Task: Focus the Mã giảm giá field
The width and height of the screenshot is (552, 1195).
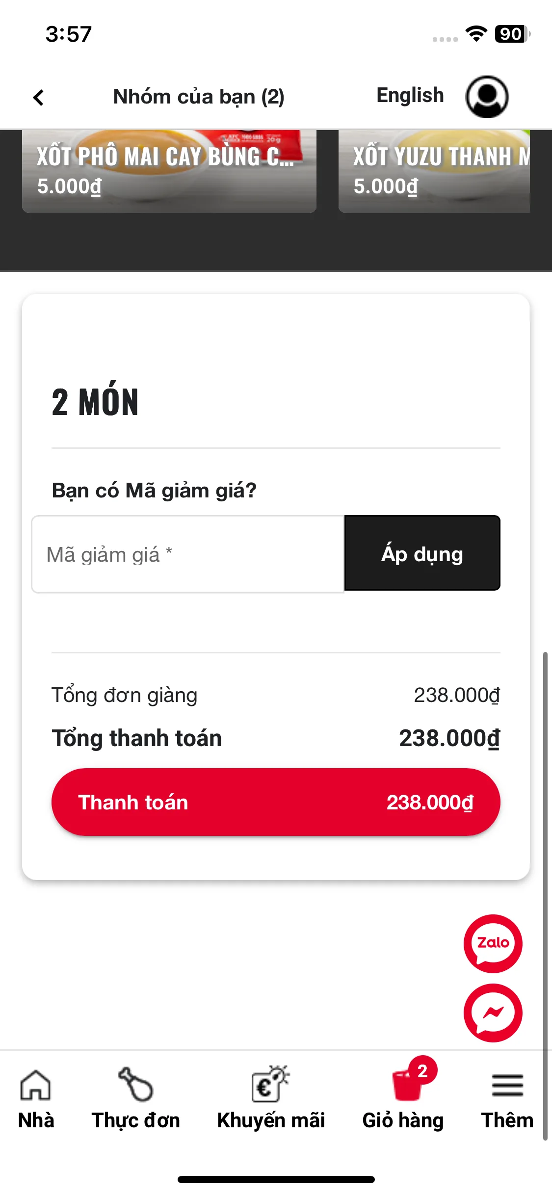Action: pos(188,554)
